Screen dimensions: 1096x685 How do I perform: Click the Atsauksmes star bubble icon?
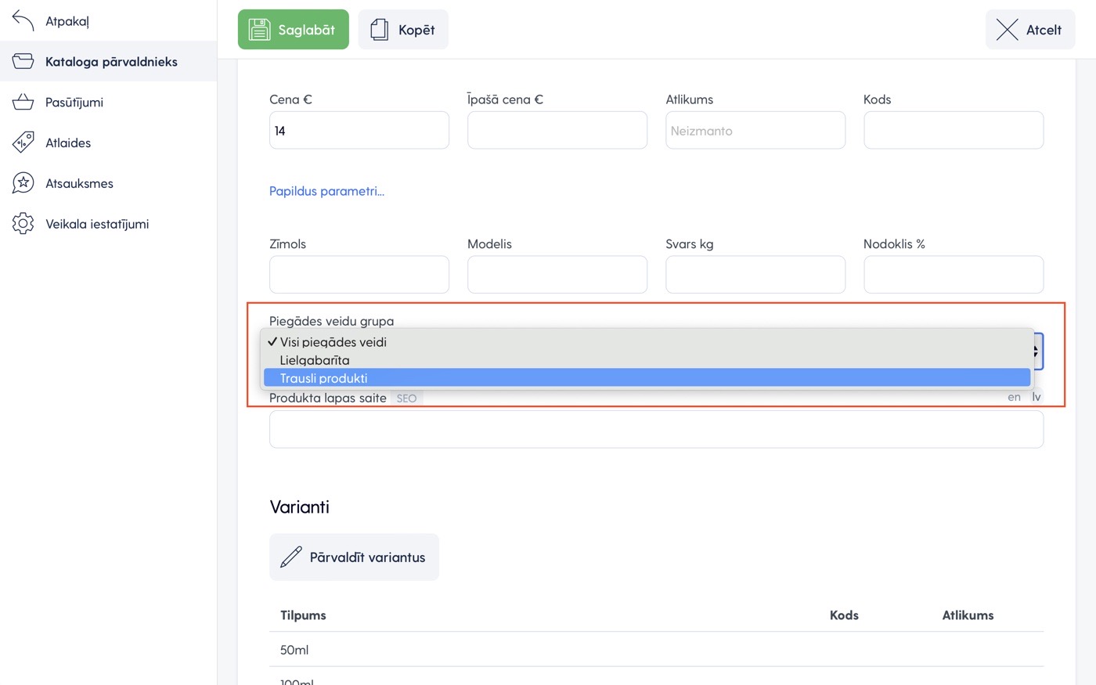23,183
